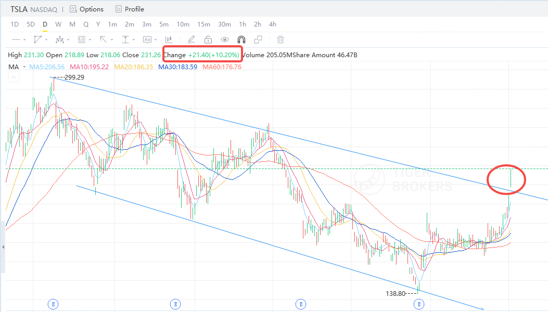Switch to 1h interval

pyautogui.click(x=243, y=24)
